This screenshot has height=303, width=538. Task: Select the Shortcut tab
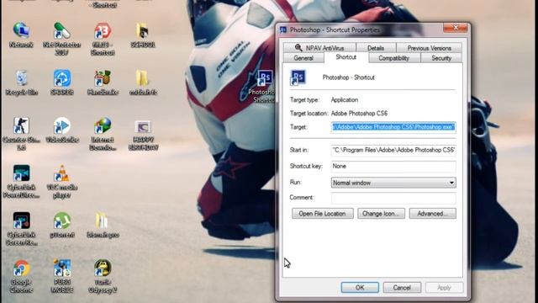coord(345,57)
